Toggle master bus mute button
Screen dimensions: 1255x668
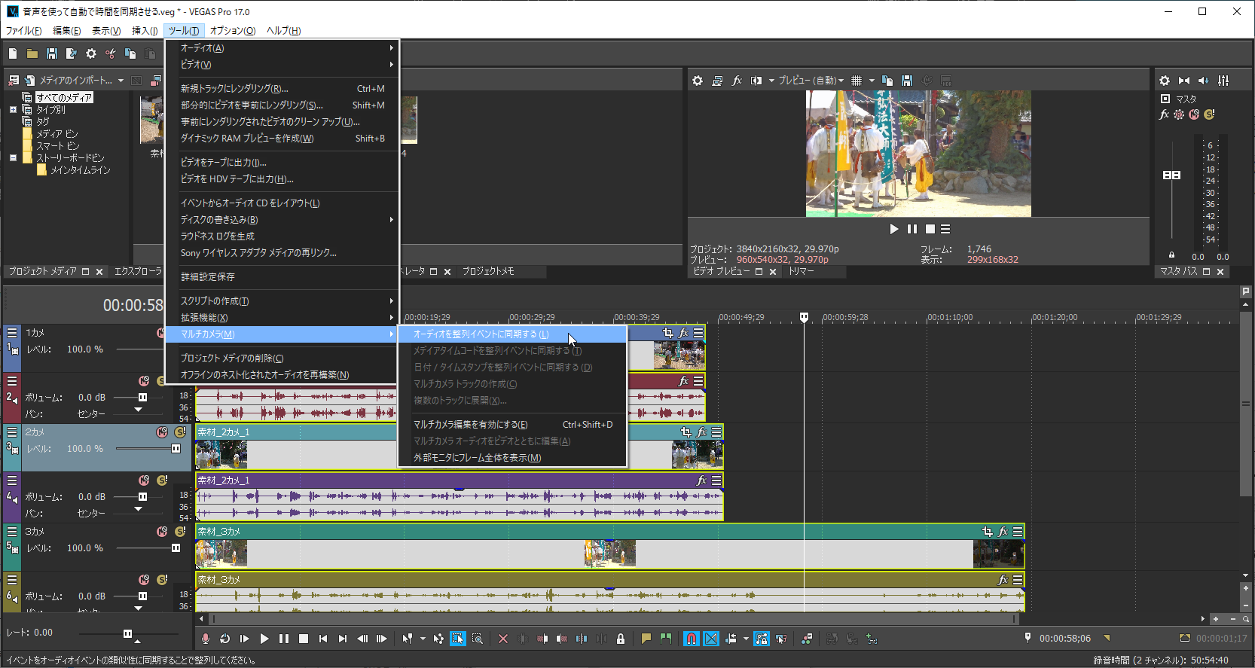pyautogui.click(x=1194, y=114)
